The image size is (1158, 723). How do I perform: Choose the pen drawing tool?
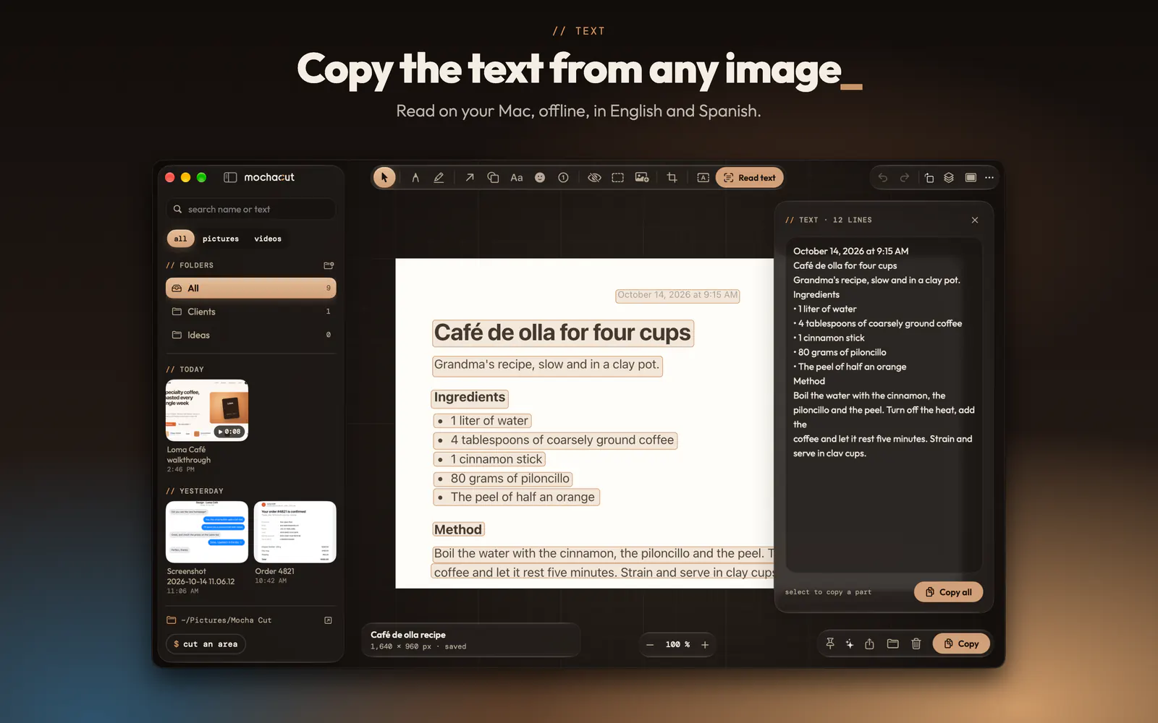coord(415,177)
